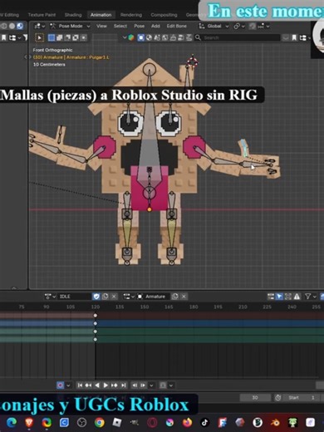This screenshot has height=432, width=324.
Task: Unlink the IDLE action with X button
Action: (x=114, y=297)
